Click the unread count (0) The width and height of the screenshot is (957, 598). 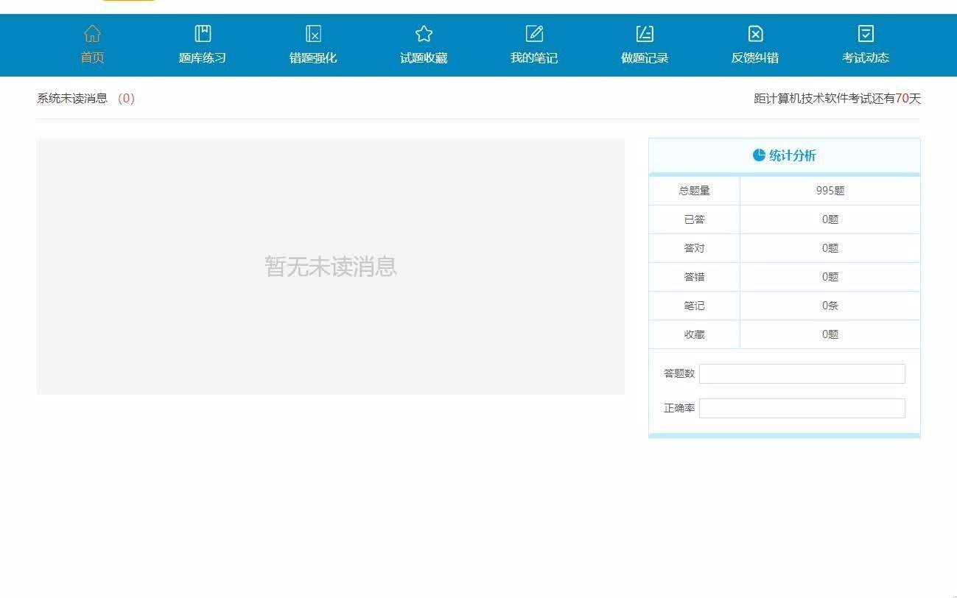[126, 98]
